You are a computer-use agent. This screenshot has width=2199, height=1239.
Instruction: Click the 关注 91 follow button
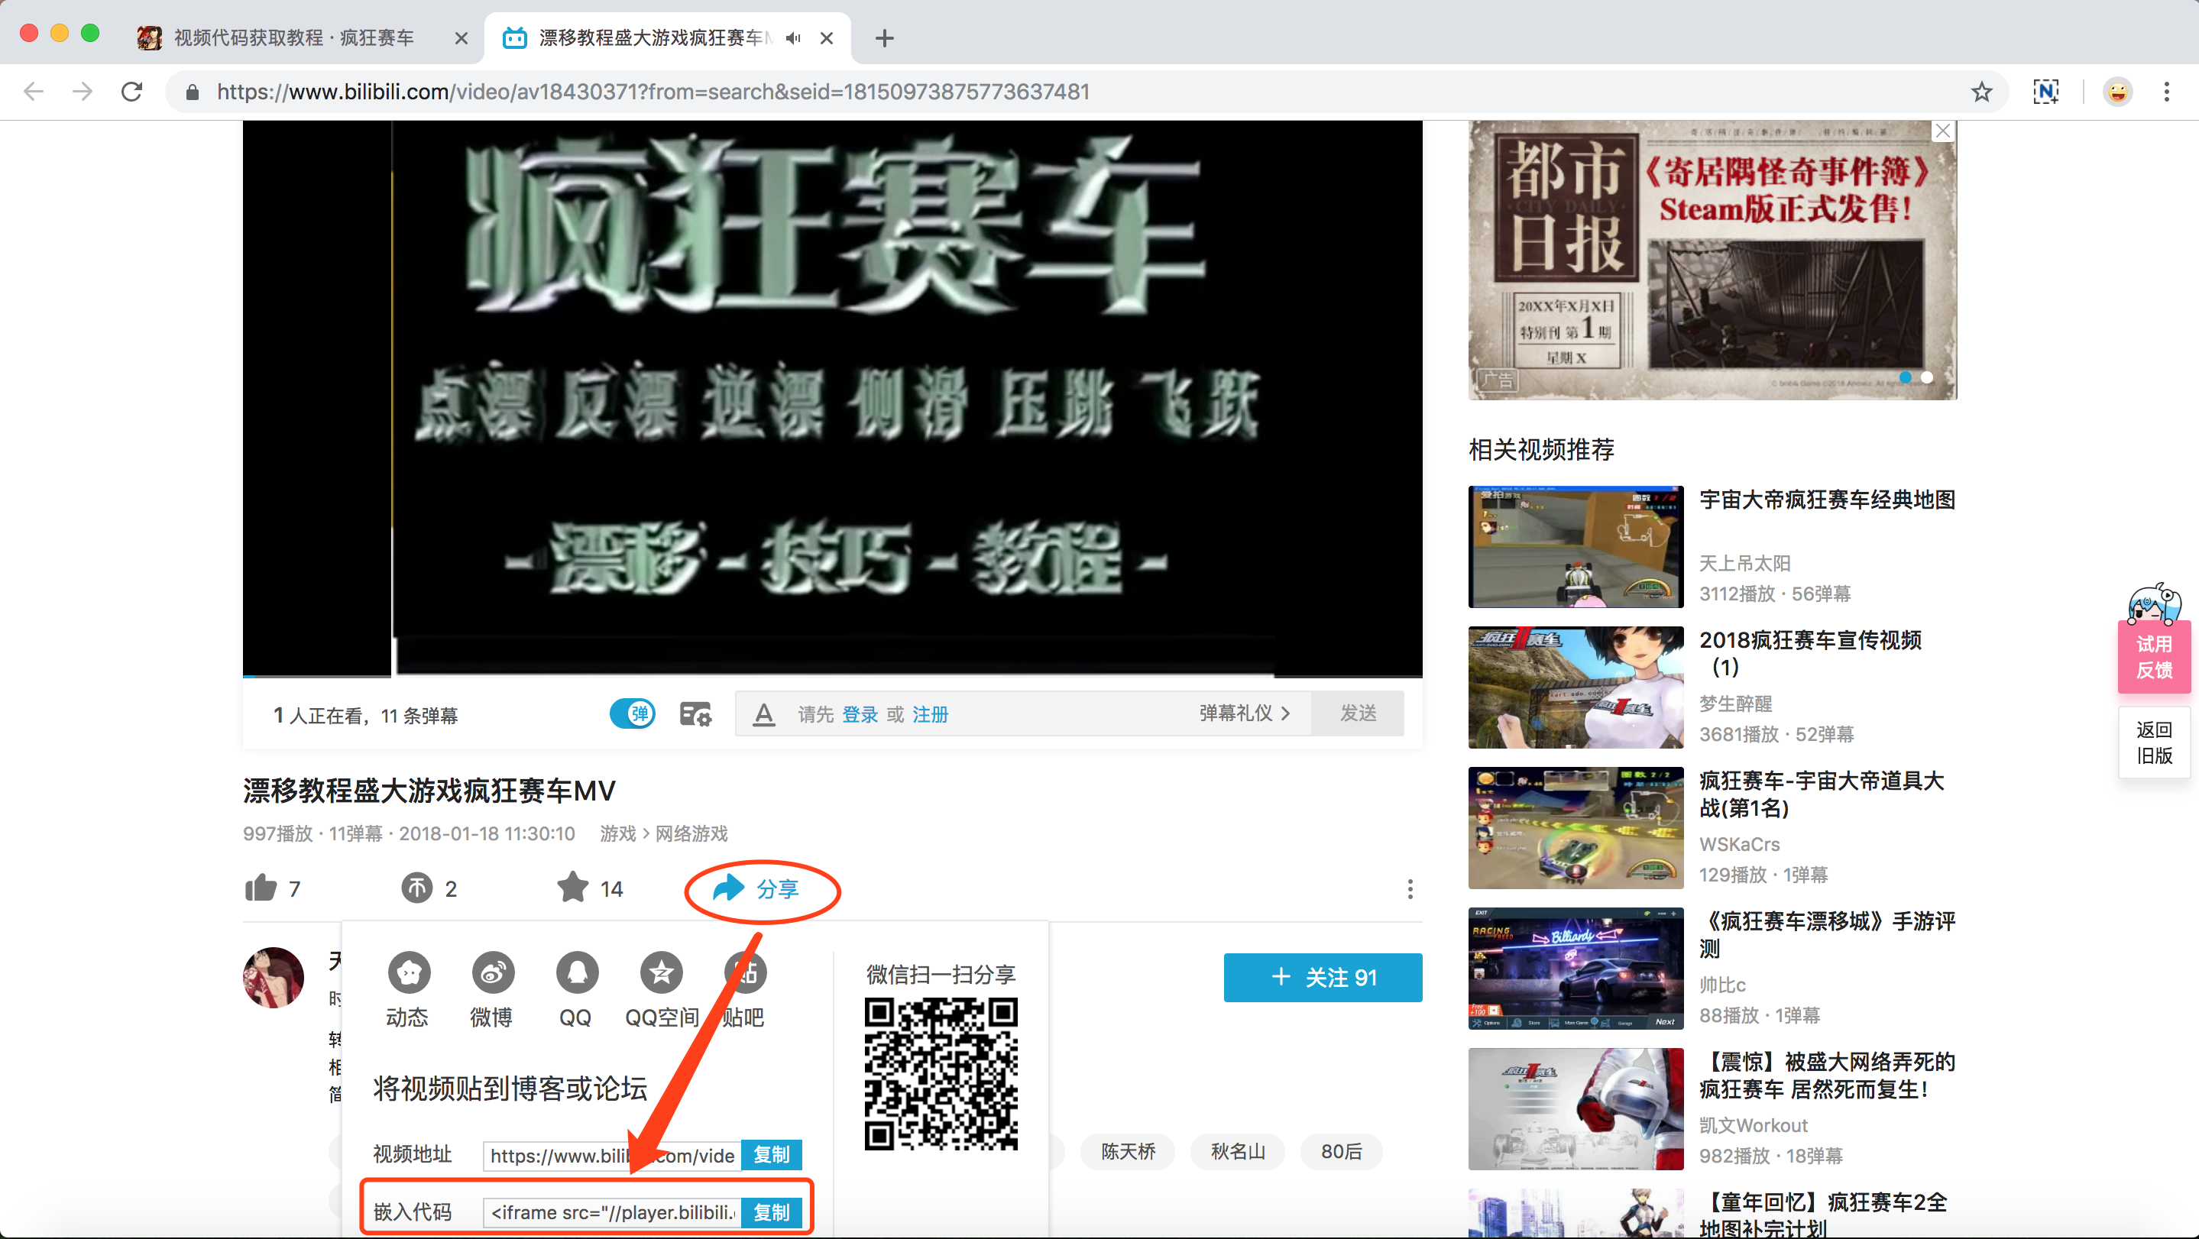(1323, 977)
